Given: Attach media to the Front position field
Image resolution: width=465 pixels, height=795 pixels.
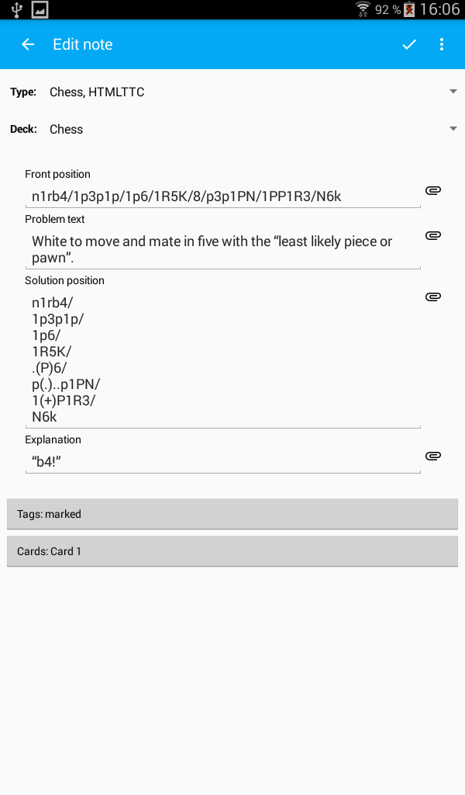Looking at the screenshot, I should coord(433,189).
